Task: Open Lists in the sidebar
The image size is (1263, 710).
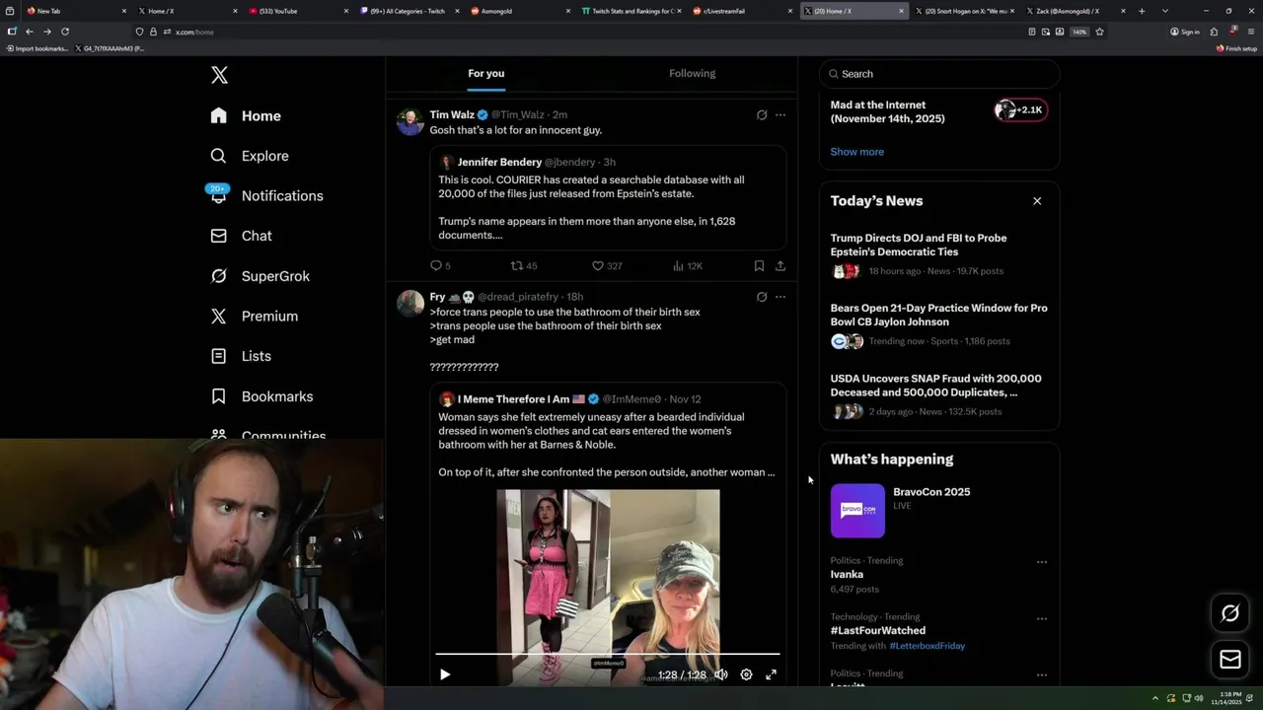Action: [x=241, y=356]
